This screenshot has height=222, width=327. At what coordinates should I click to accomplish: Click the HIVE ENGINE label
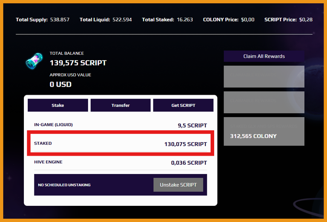(x=48, y=162)
